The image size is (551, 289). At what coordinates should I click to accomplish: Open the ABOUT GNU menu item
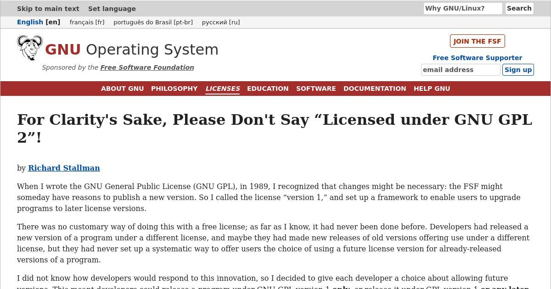pyautogui.click(x=123, y=89)
